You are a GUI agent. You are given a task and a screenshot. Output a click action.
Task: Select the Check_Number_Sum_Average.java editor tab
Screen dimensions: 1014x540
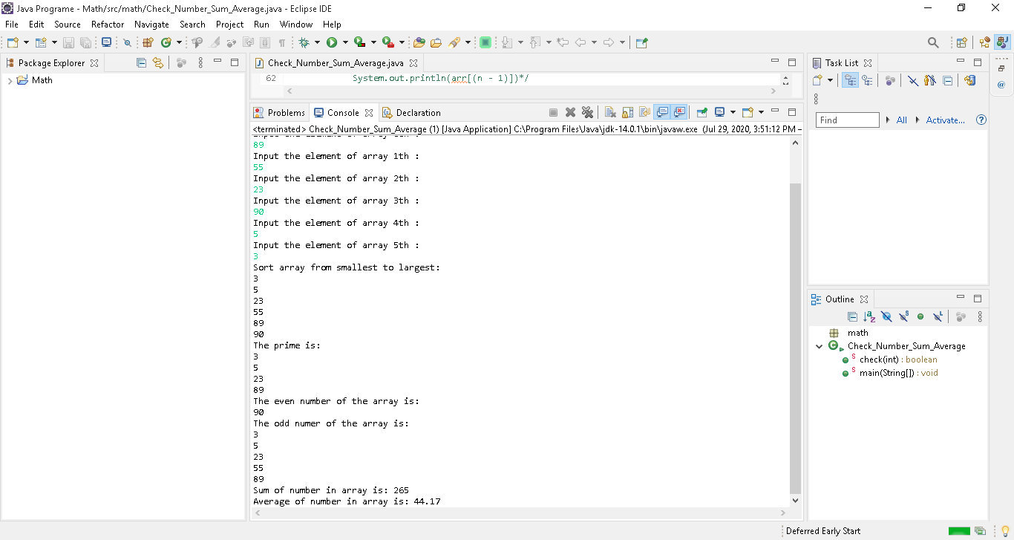pos(336,62)
